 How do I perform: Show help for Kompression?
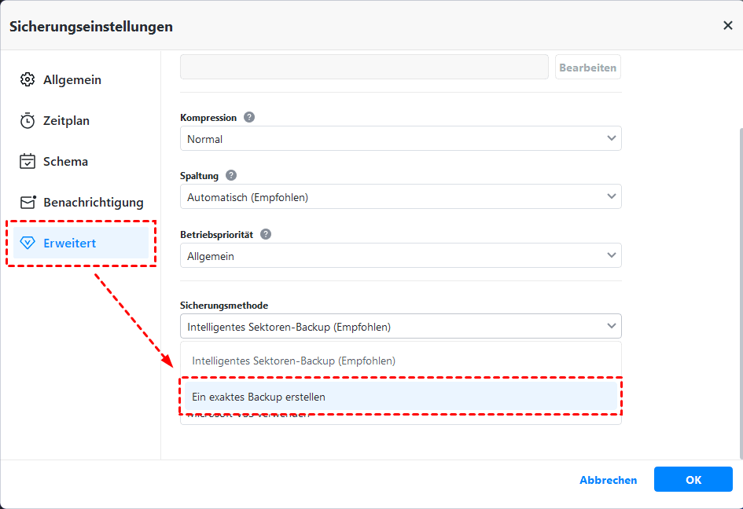(x=249, y=117)
